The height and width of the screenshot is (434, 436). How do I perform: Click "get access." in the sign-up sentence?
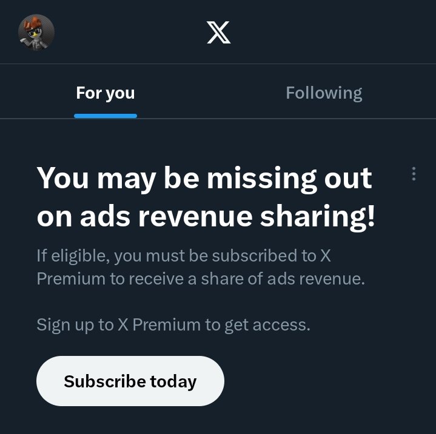[x=267, y=324]
